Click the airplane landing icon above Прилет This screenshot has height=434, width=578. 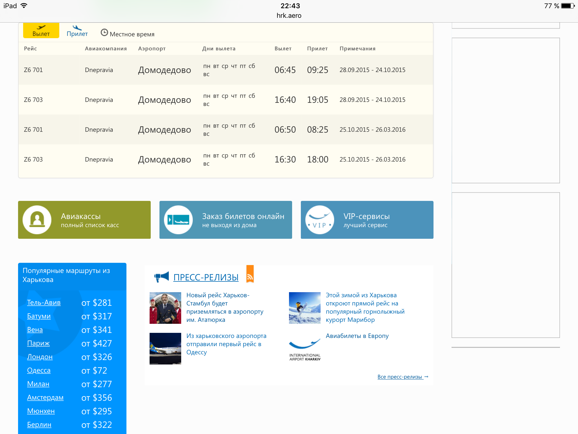pyautogui.click(x=77, y=28)
